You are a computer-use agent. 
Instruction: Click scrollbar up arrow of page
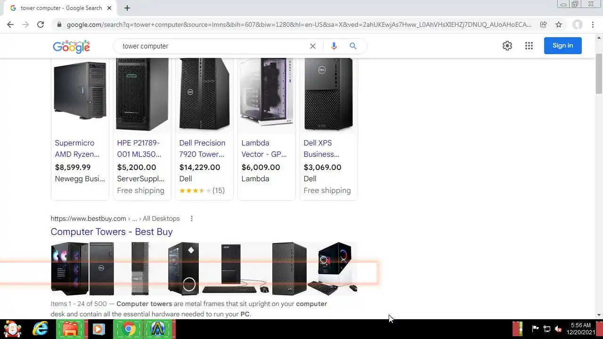click(599, 38)
